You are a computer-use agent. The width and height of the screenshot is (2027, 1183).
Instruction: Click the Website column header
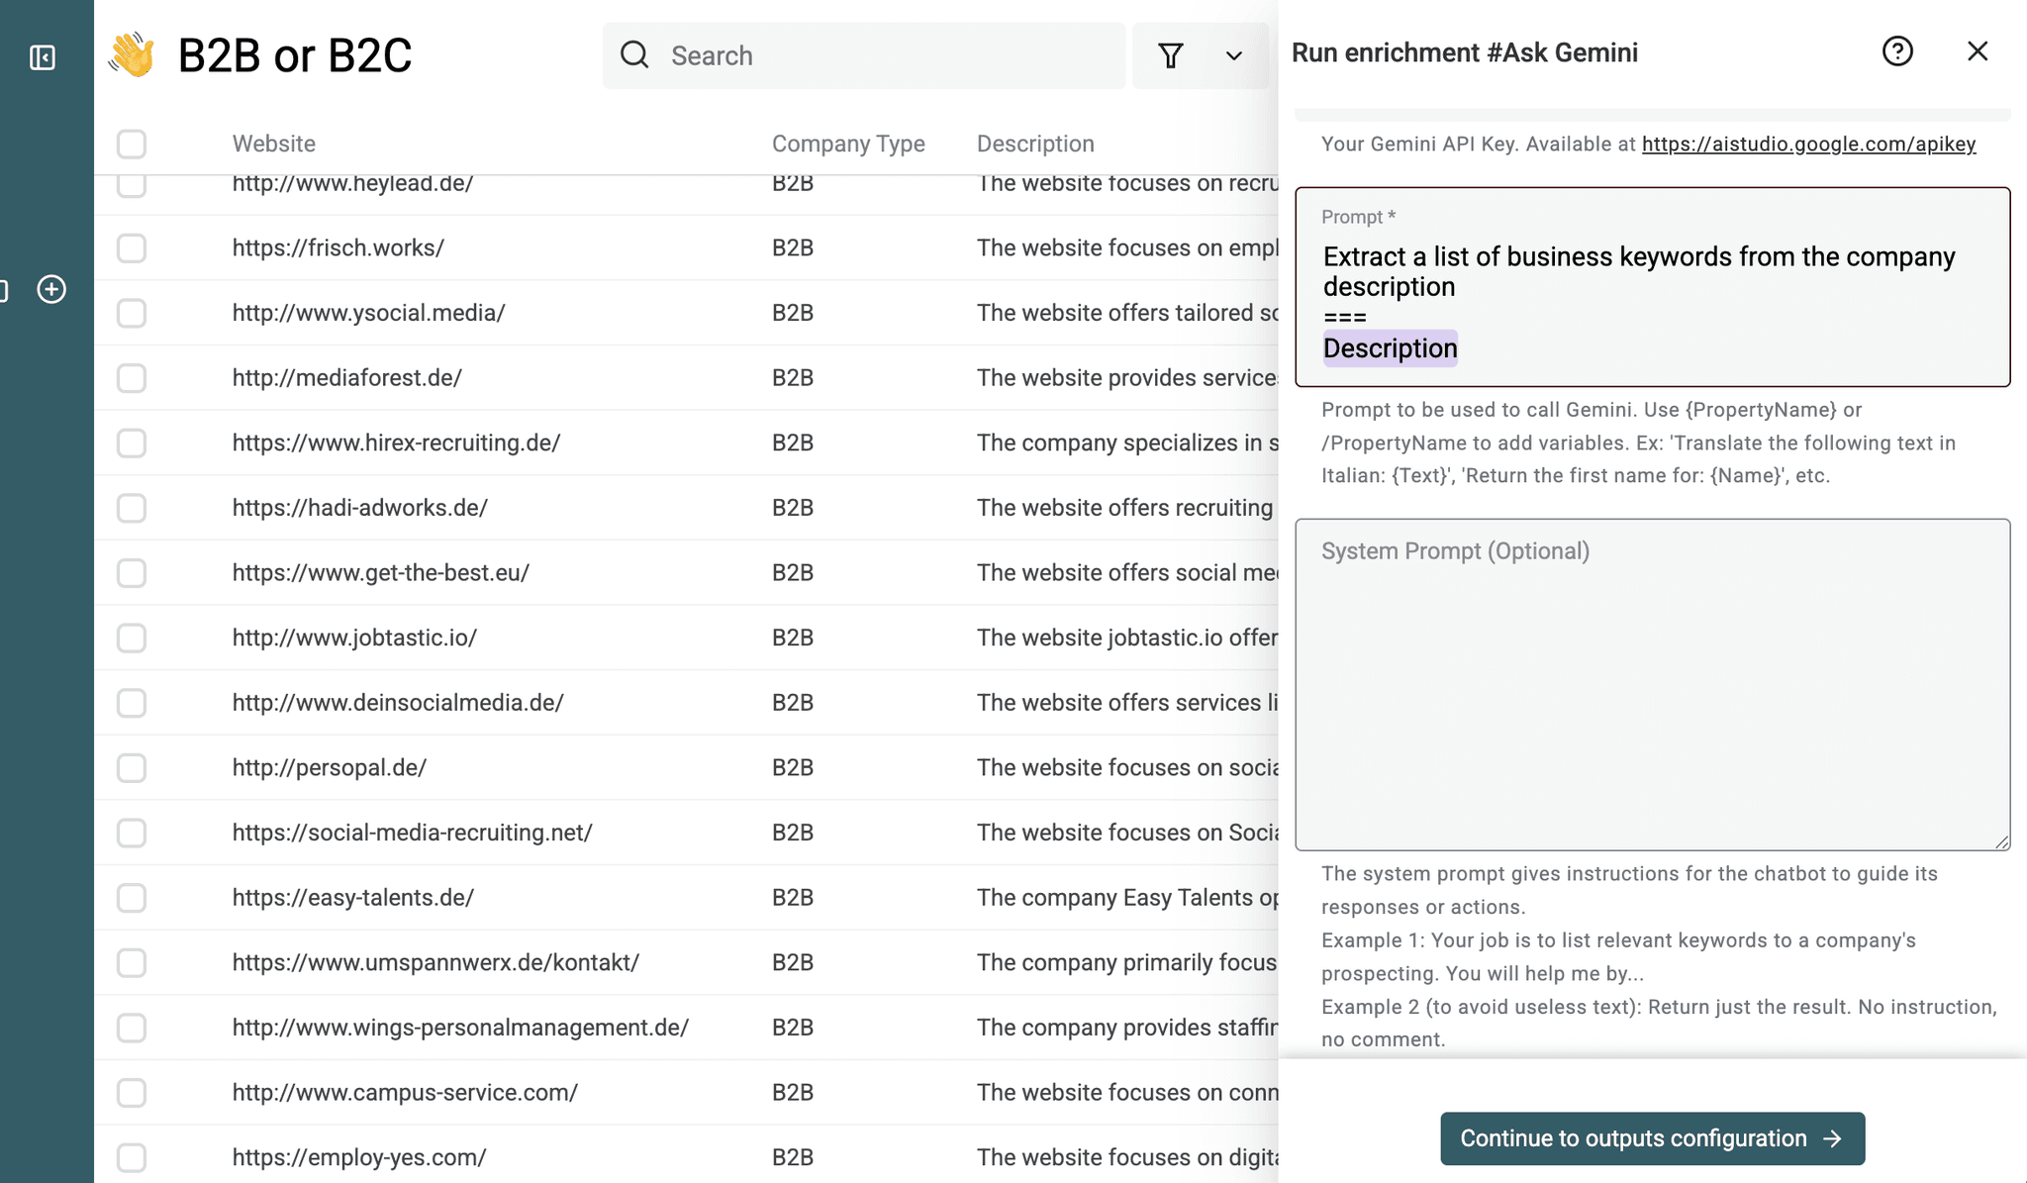point(274,144)
